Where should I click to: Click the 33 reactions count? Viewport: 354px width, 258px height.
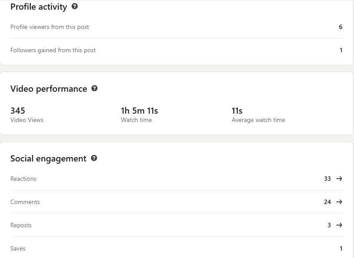point(327,179)
